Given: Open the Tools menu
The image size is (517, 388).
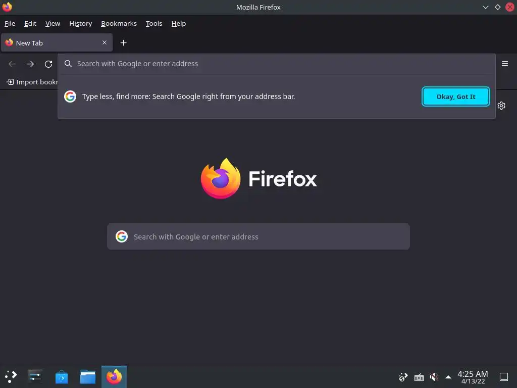Looking at the screenshot, I should 154,23.
